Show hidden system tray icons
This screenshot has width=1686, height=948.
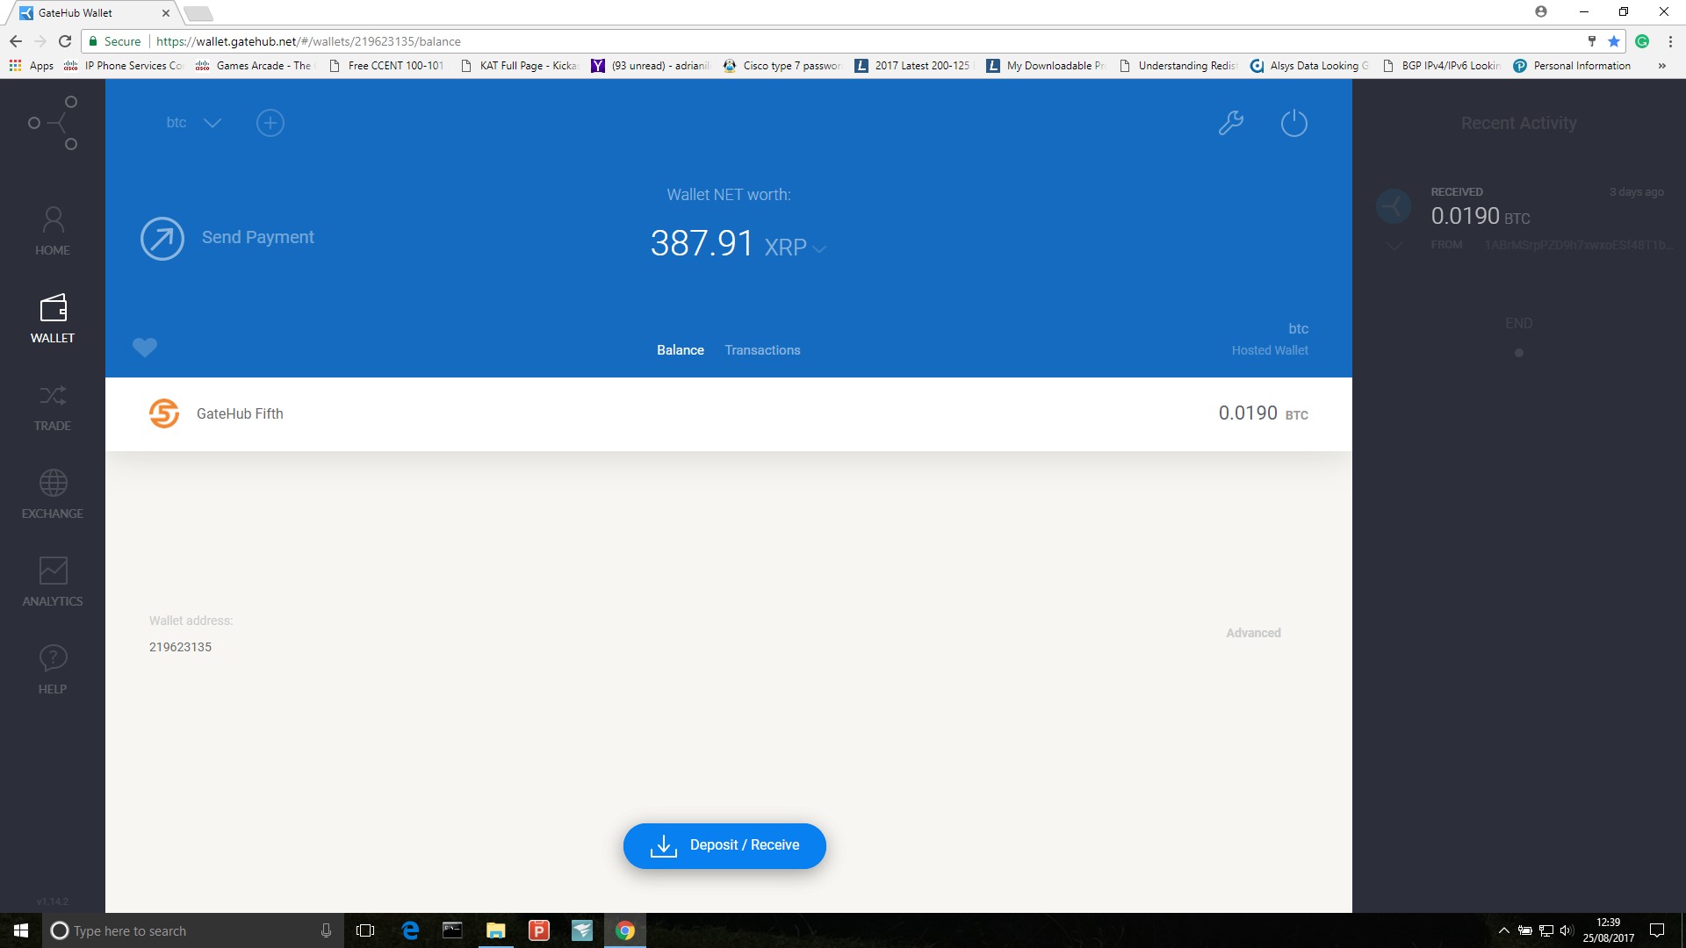click(x=1504, y=930)
